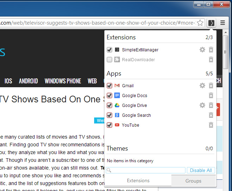This screenshot has width=232, height=191.
Task: Disable SimpleExtManager via its checkbox
Action: click(110, 50)
